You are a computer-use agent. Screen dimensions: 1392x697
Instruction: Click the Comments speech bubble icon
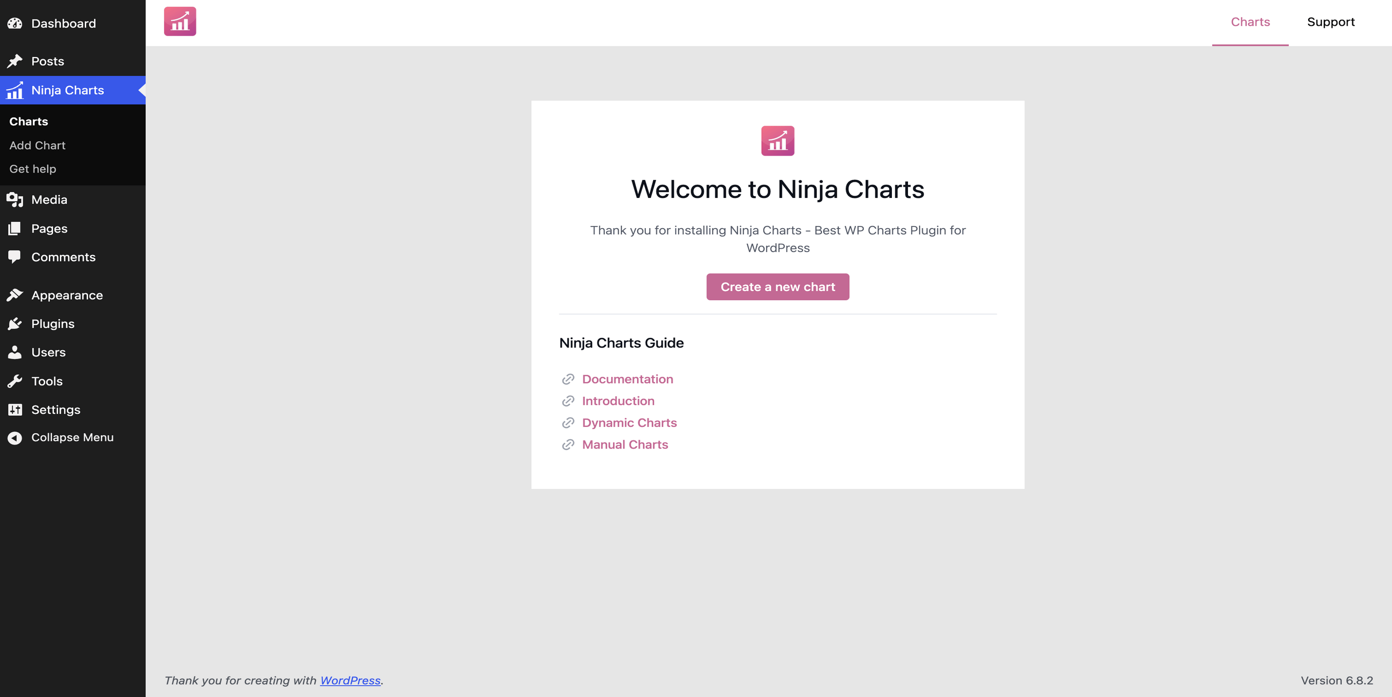pos(15,257)
